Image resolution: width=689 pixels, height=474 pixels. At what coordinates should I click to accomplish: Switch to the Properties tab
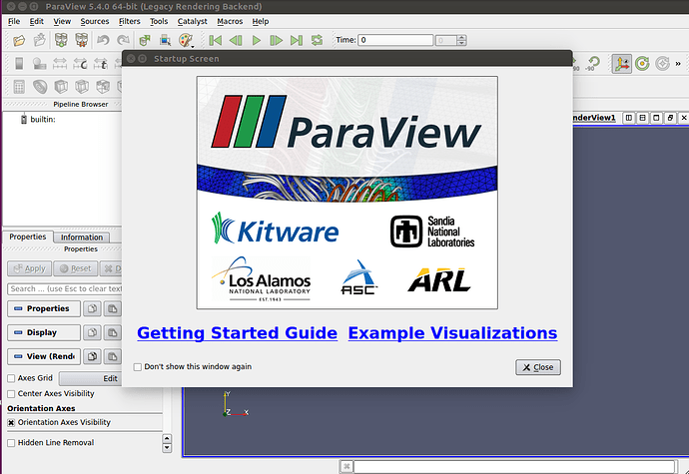28,237
